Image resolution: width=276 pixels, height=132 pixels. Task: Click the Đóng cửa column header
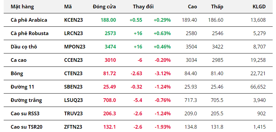[x=104, y=7]
